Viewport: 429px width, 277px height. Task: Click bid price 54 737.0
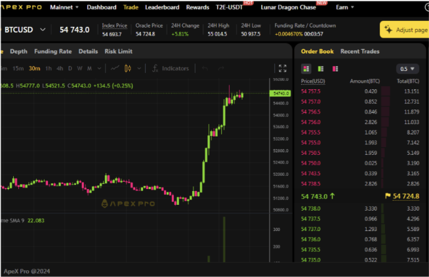(x=310, y=229)
